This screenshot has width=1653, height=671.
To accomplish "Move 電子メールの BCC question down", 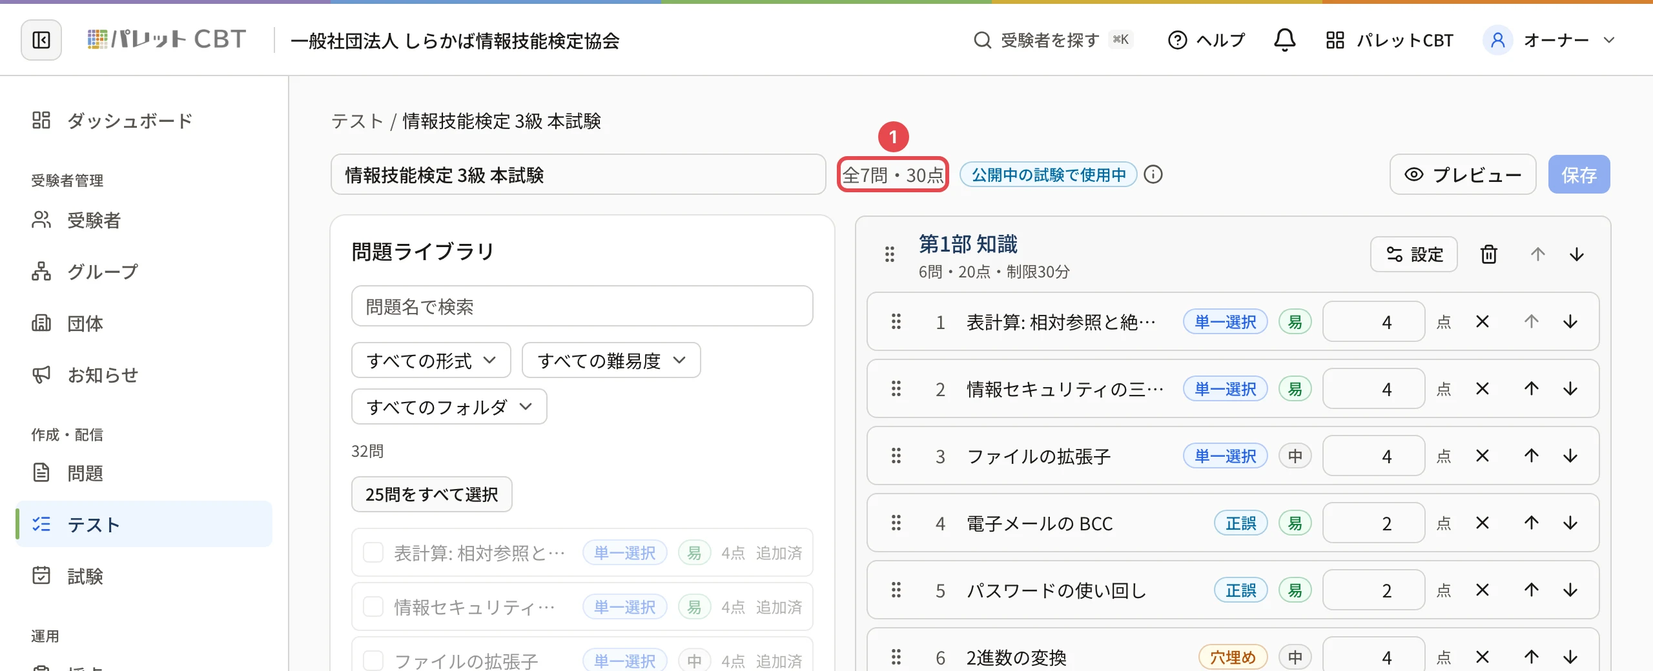I will 1570,523.
